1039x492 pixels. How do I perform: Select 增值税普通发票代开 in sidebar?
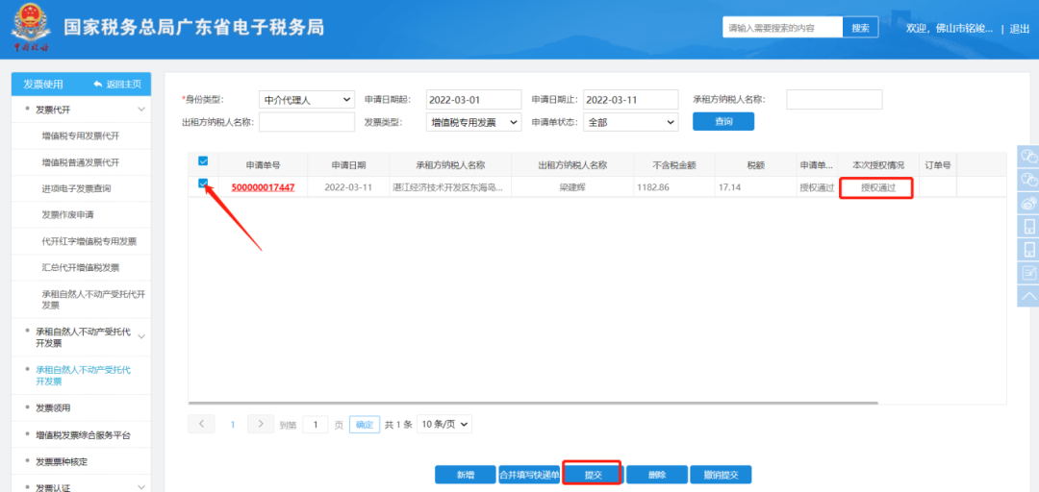(81, 162)
